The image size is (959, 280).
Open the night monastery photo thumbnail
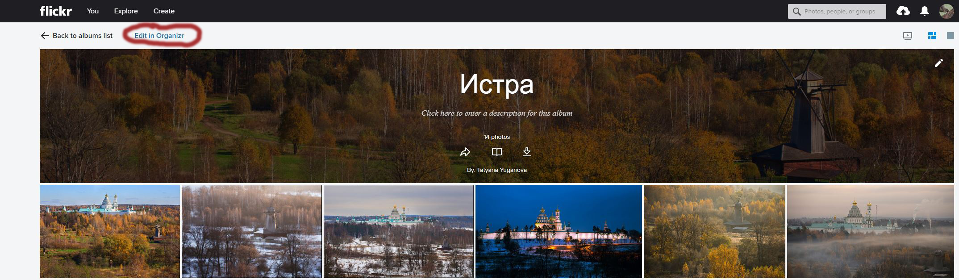pyautogui.click(x=559, y=231)
